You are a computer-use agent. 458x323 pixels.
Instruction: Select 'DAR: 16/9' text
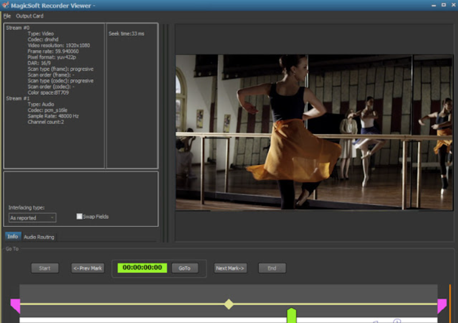point(39,63)
